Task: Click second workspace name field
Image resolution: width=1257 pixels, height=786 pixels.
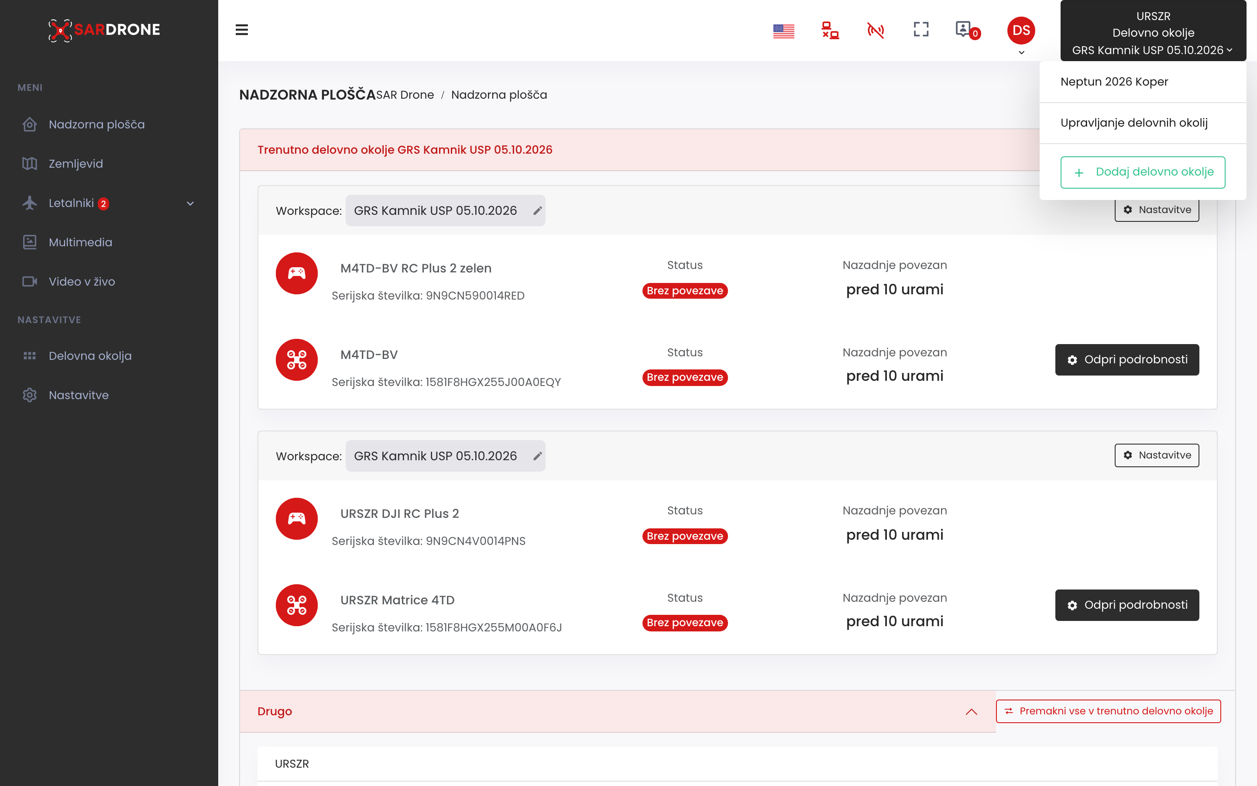Action: [445, 456]
